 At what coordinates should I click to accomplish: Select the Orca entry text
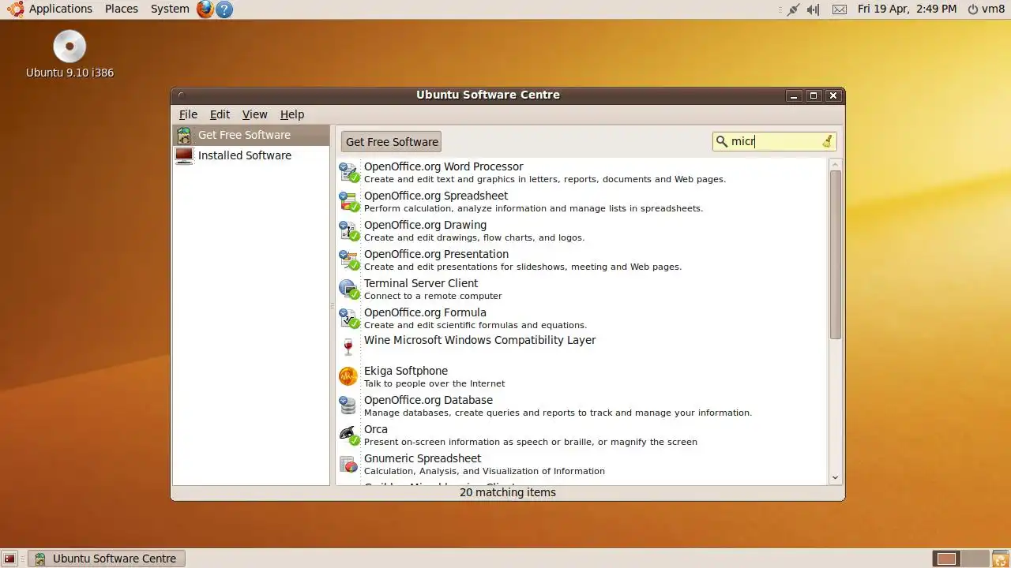tap(376, 429)
